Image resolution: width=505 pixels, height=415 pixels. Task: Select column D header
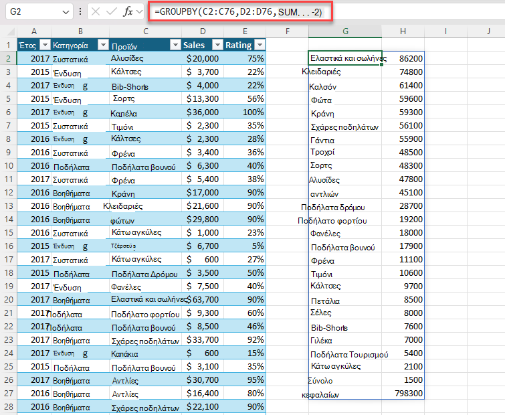203,31
